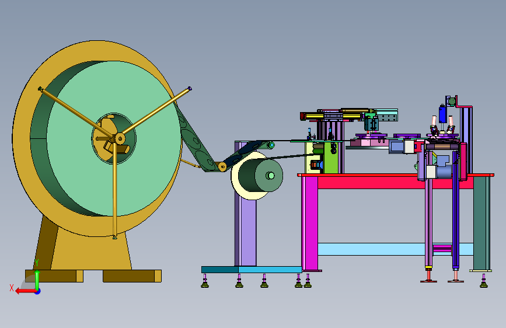Click the blue Z axis dot at triad origin
506x328 pixels.
coord(38,292)
